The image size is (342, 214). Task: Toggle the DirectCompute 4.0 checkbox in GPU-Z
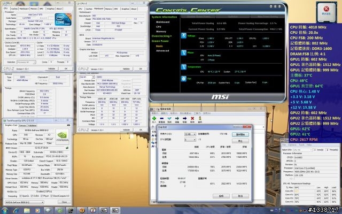pyautogui.click(x=52, y=196)
